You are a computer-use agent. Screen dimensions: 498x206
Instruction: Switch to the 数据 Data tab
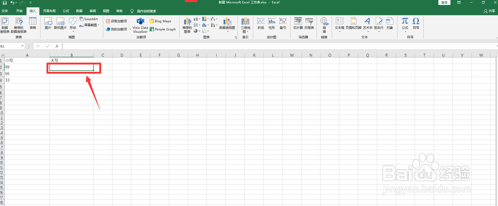coord(79,11)
